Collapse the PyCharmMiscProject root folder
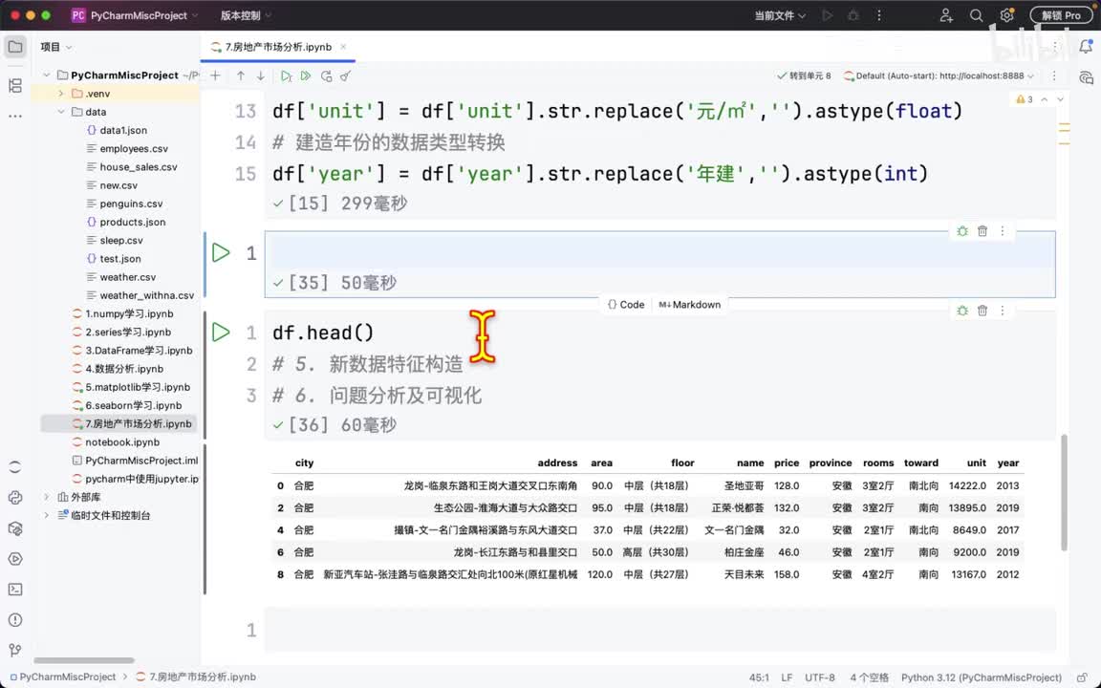The image size is (1101, 688). pos(46,75)
